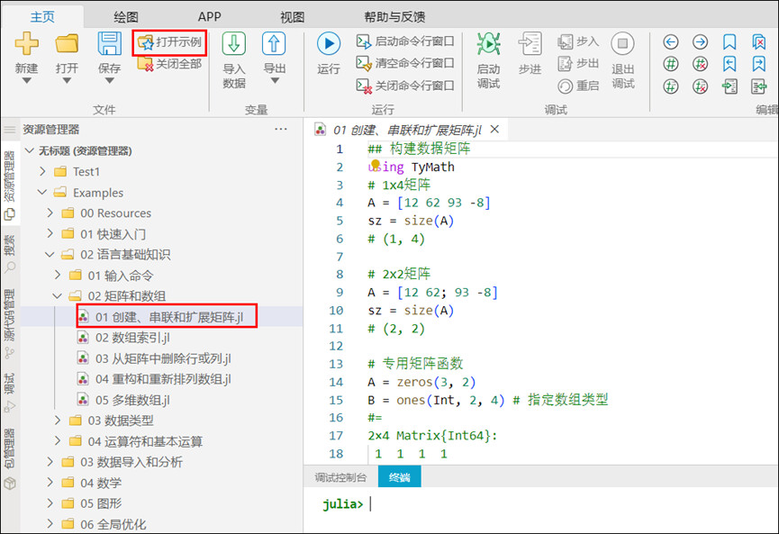Start debugging with 启动调试 bug icon
Screen dimensions: 779x534
488,44
